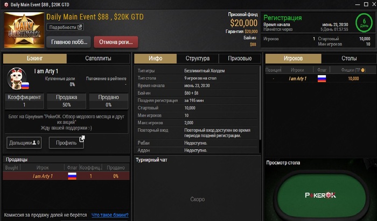Viewport: 377px width, 221px height.
Task: Click the lucky cat player avatar
Action: point(17,78)
